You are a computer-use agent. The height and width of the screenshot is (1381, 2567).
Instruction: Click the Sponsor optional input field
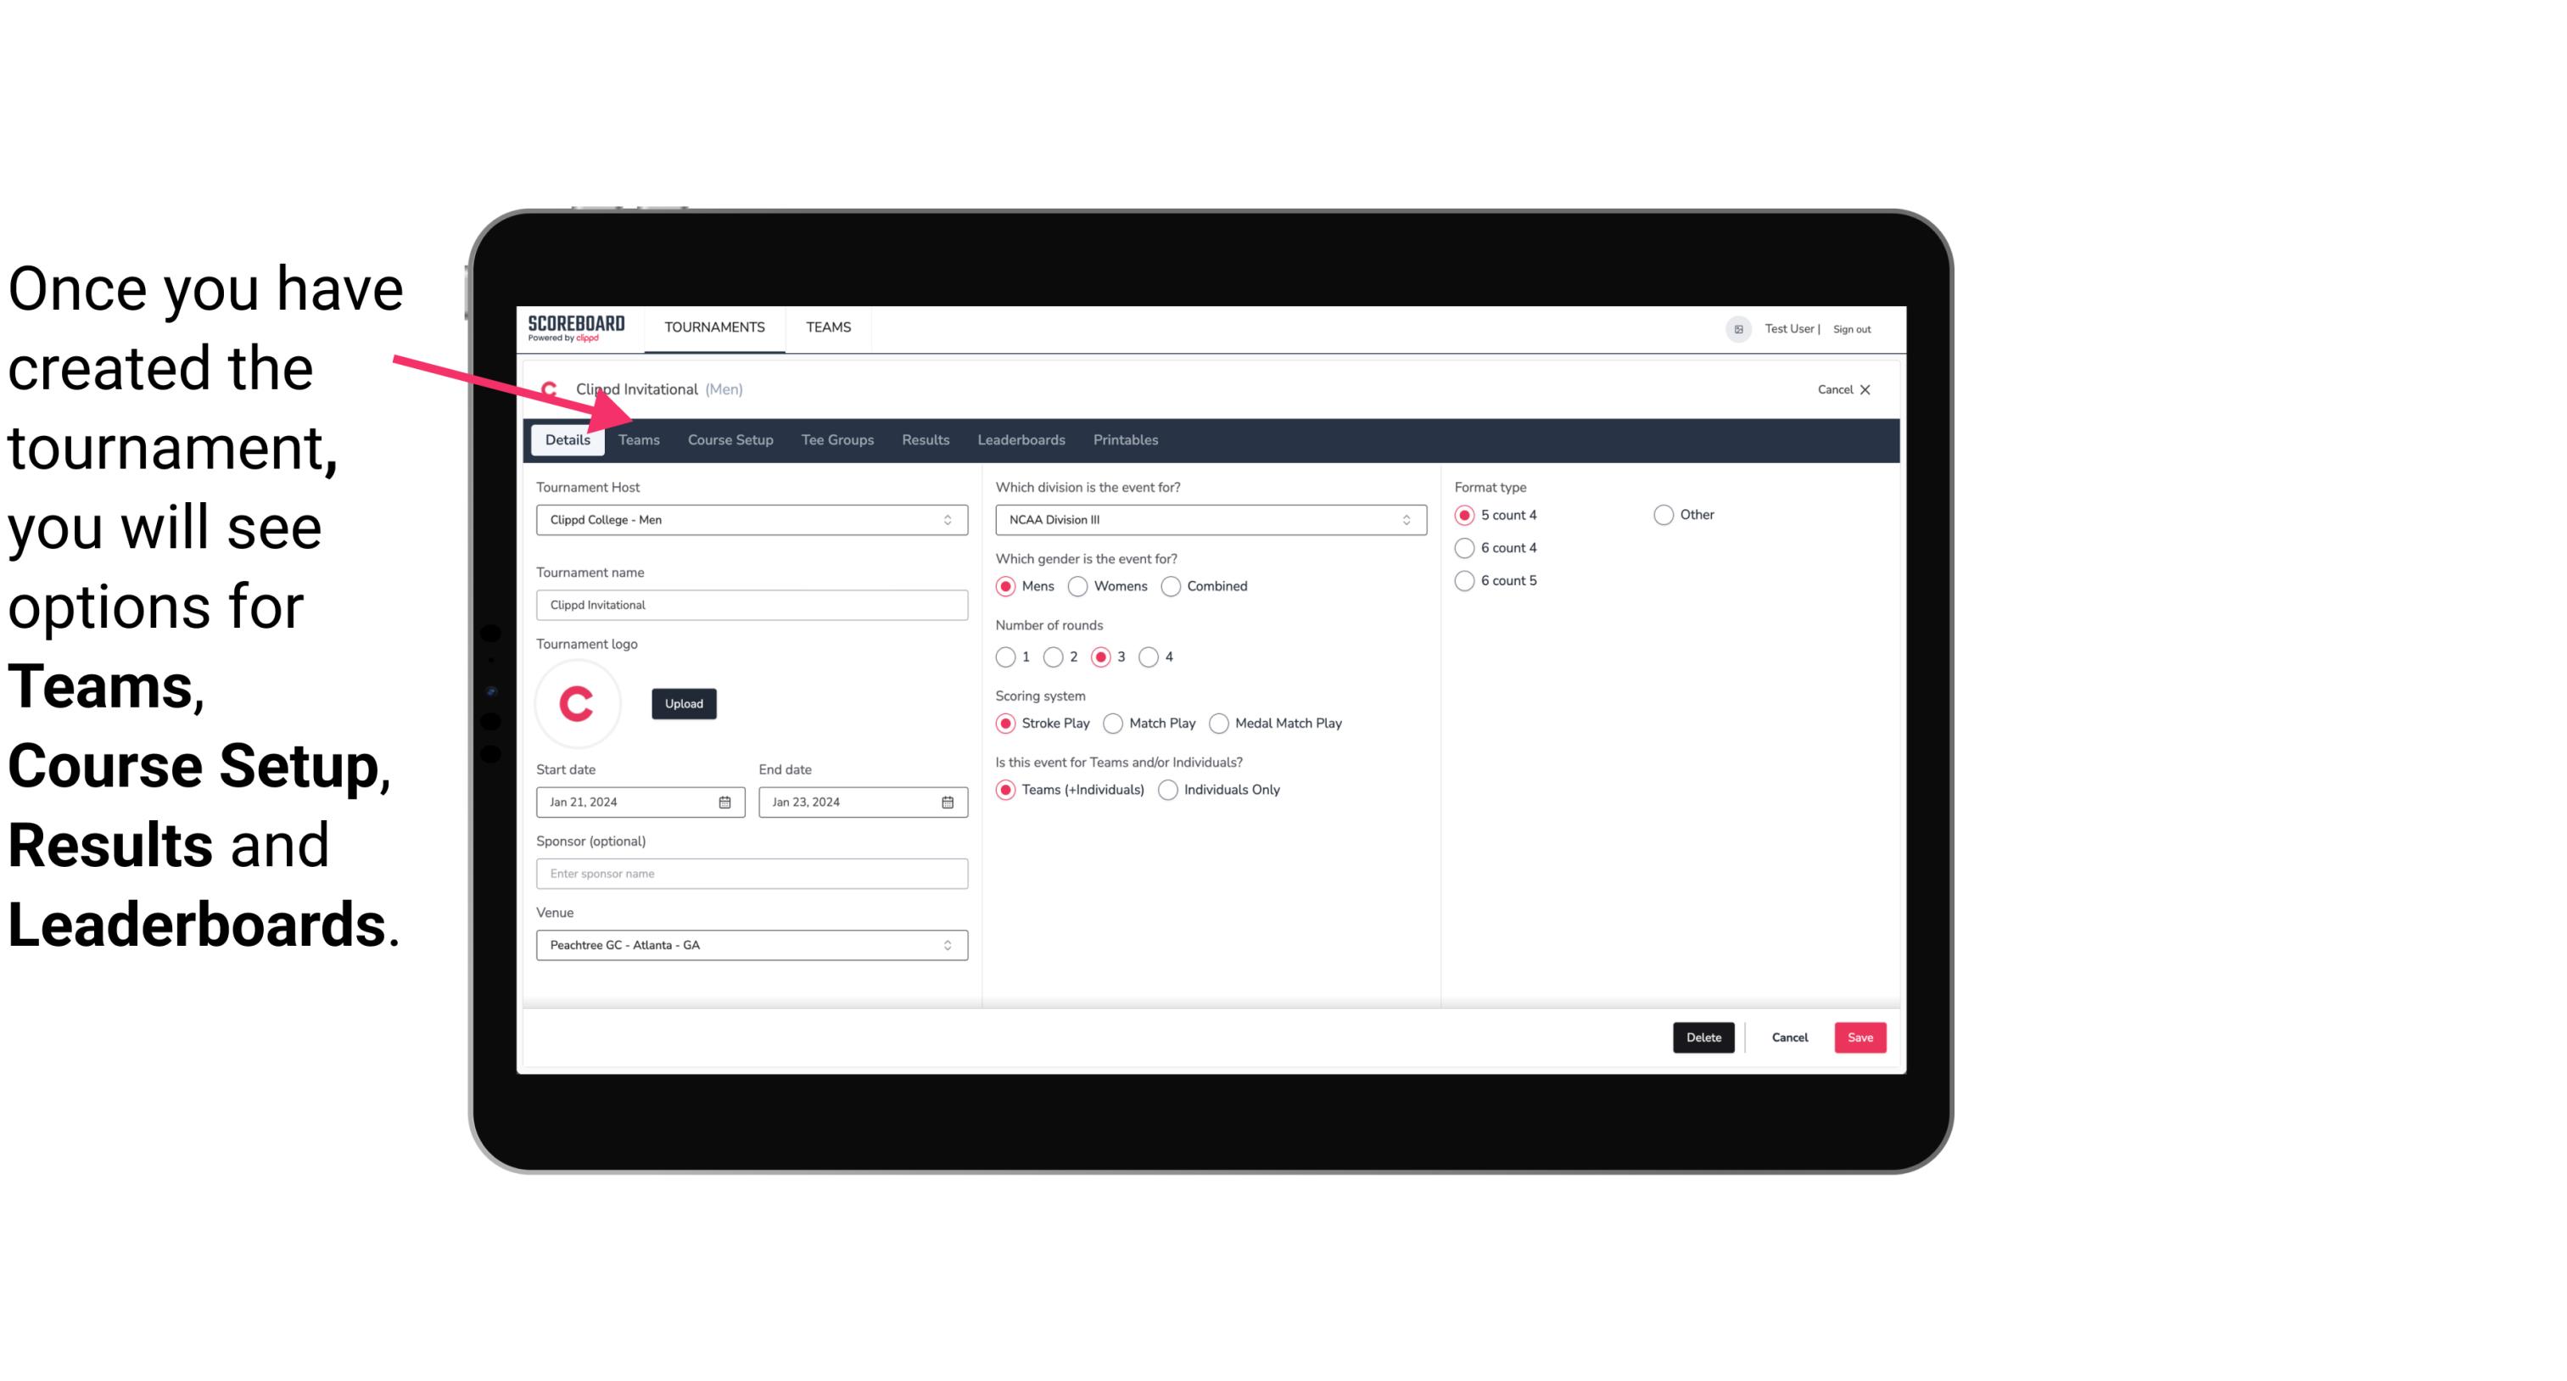click(752, 873)
